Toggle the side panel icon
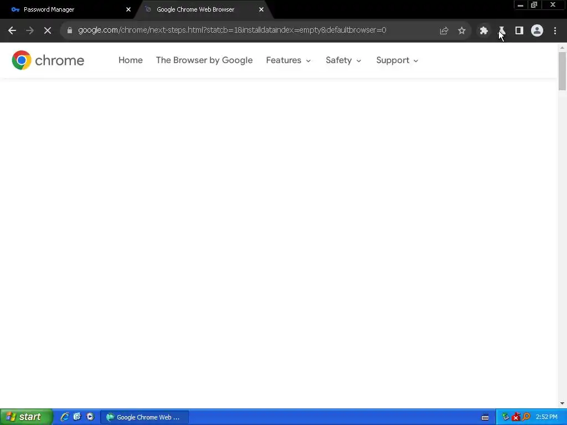The width and height of the screenshot is (567, 425). [519, 30]
